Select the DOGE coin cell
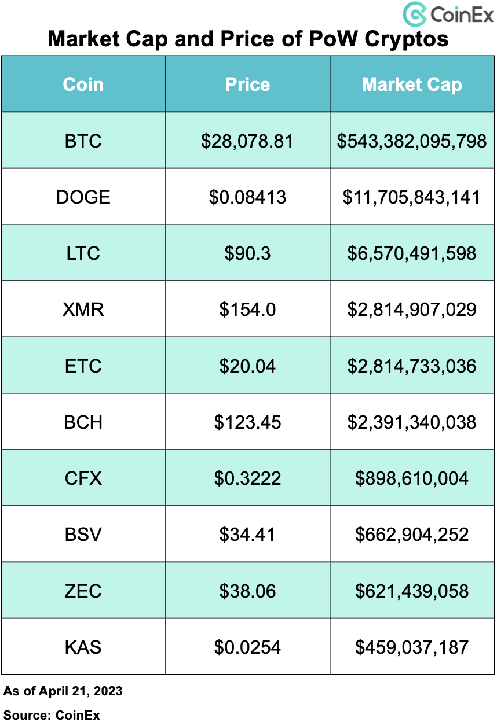Image resolution: width=497 pixels, height=722 pixels. tap(83, 197)
